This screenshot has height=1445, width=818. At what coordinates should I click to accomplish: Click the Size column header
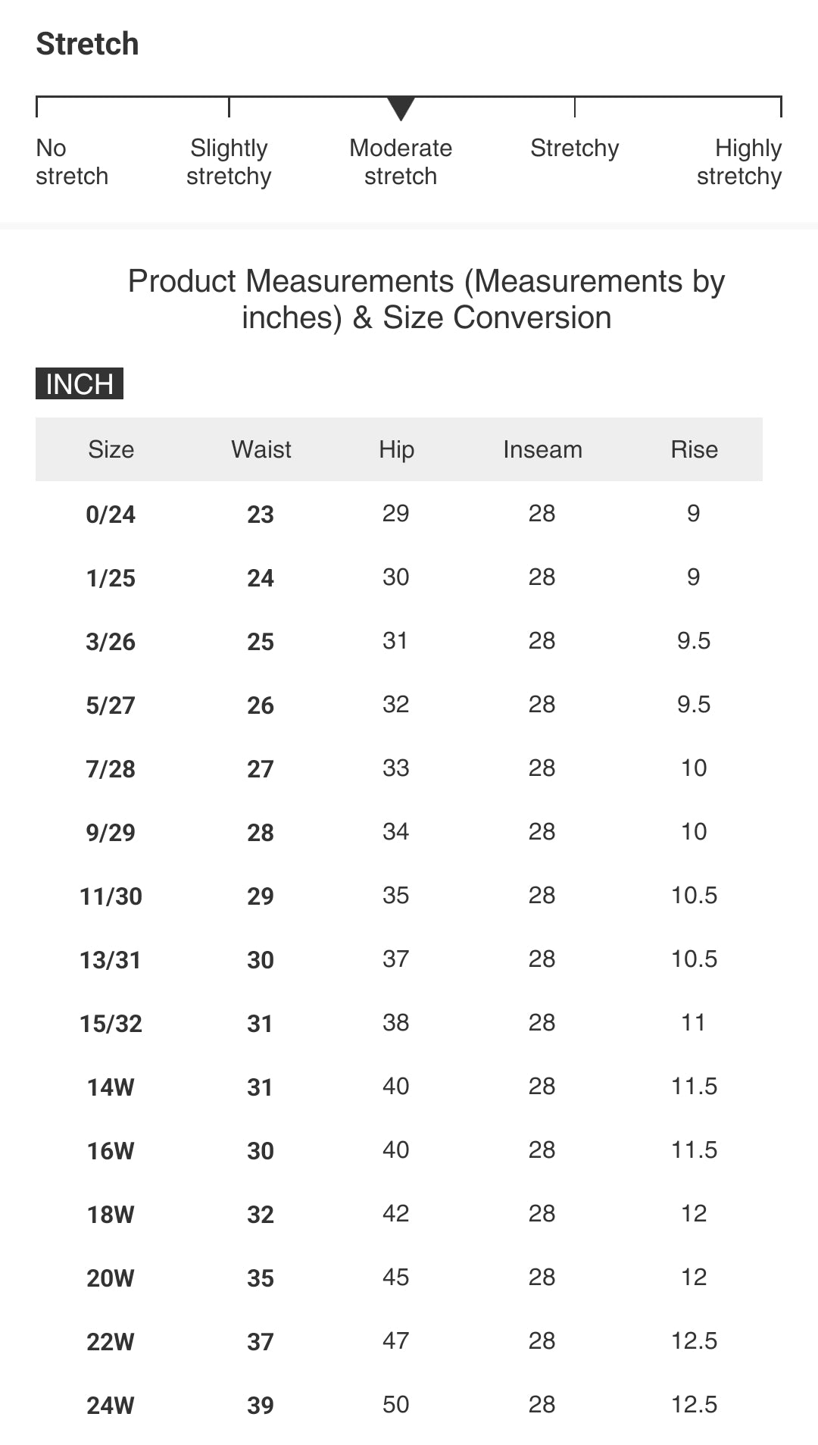[111, 449]
